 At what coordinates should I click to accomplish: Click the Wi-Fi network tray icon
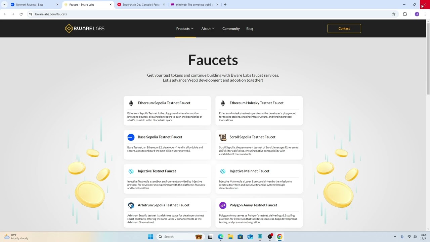click(409, 237)
